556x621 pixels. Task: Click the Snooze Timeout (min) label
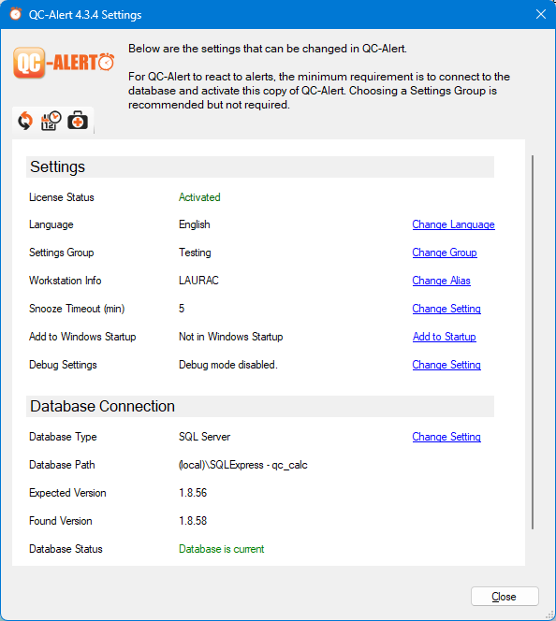(77, 309)
